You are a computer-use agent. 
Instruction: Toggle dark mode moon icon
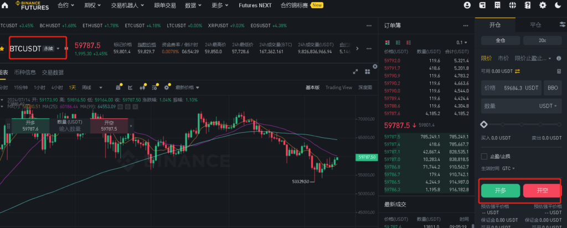[558, 5]
